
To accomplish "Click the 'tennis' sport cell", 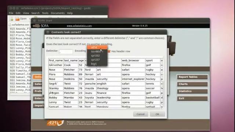I will tap(153, 84).
